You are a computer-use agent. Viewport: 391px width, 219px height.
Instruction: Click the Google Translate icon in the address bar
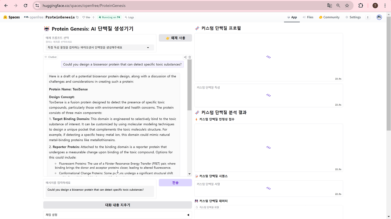(330, 5)
